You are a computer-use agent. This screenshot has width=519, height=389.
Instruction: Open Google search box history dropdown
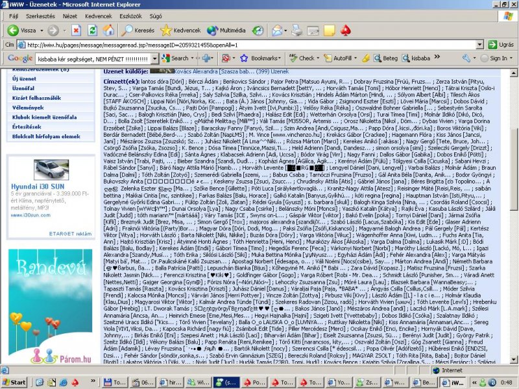[154, 59]
